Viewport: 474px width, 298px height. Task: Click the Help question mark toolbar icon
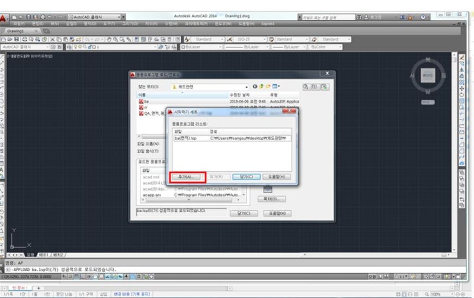pos(178,39)
